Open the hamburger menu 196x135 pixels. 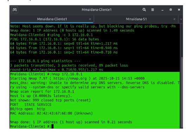[152, 10]
